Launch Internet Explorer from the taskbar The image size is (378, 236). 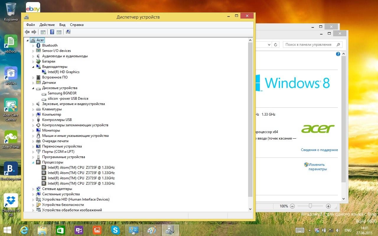pyautogui.click(x=25, y=230)
